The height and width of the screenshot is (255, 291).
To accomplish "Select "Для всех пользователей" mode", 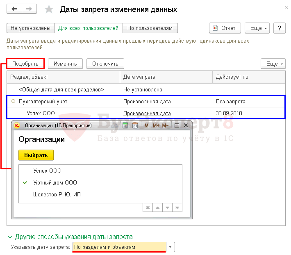I will coord(89,28).
